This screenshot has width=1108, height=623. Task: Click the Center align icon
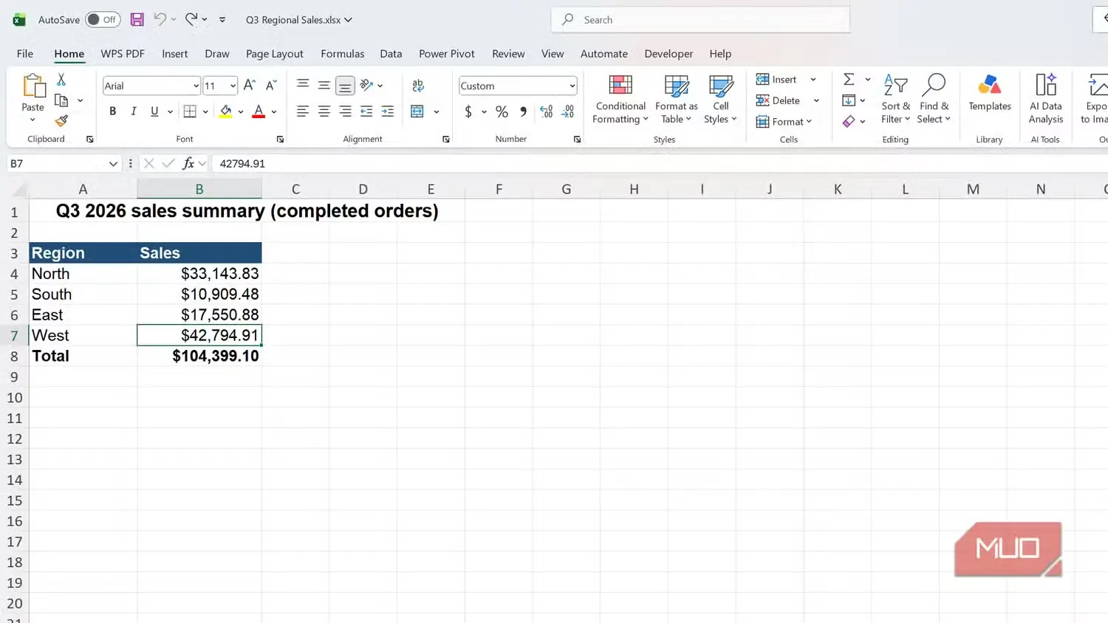[x=324, y=111]
